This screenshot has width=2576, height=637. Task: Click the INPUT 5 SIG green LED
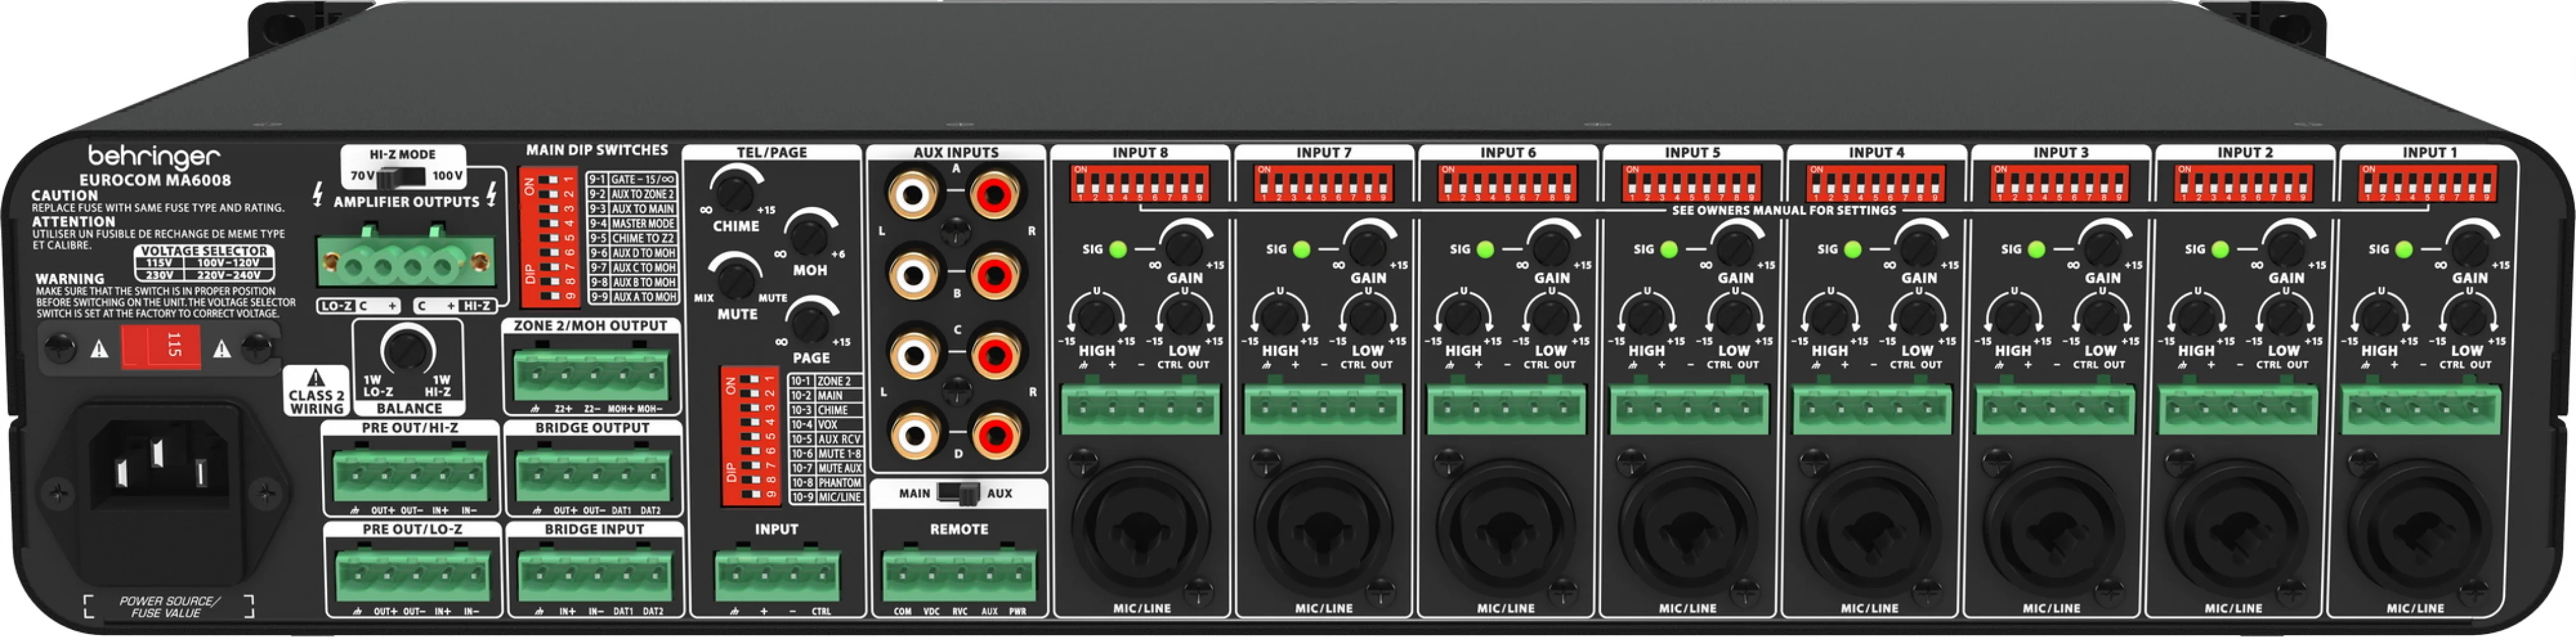[x=1668, y=250]
